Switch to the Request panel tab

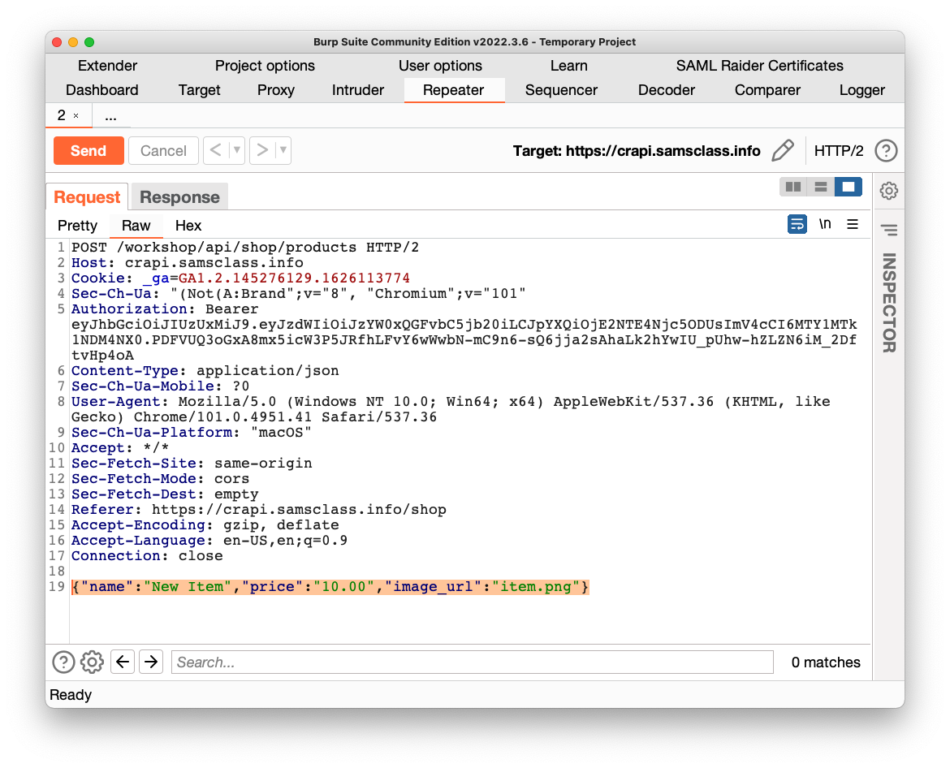pyautogui.click(x=87, y=196)
